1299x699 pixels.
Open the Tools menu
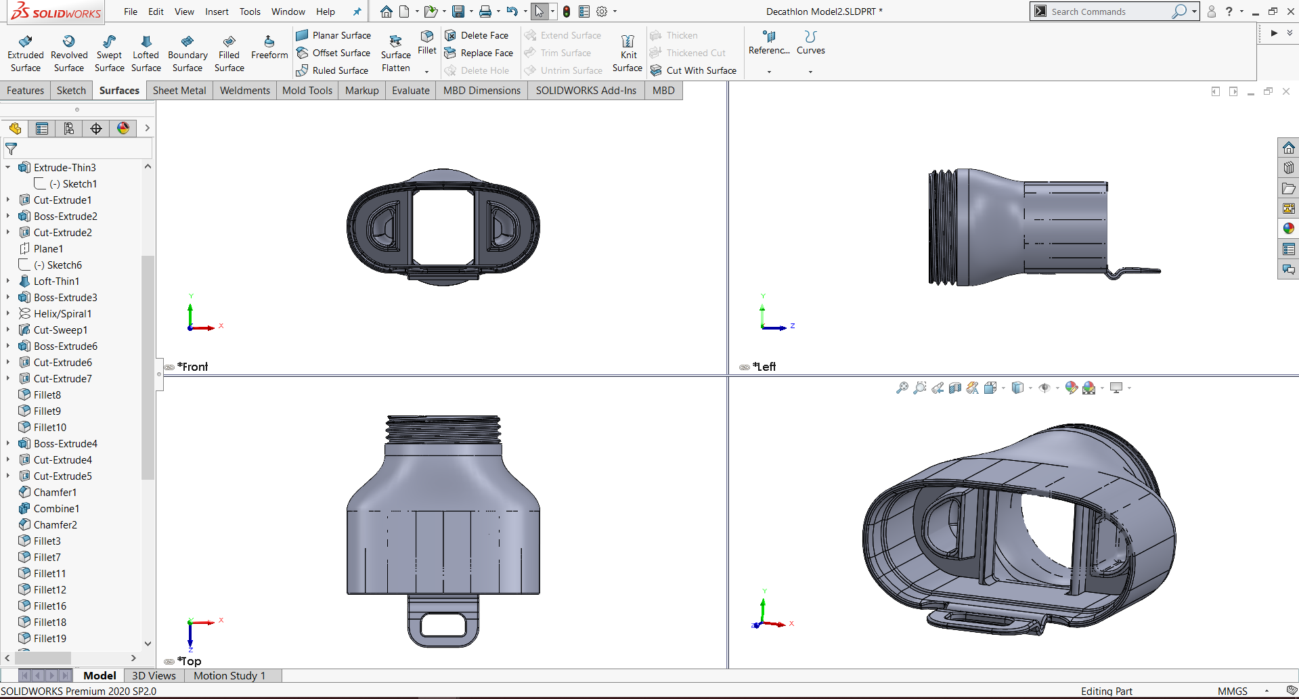[x=250, y=12]
